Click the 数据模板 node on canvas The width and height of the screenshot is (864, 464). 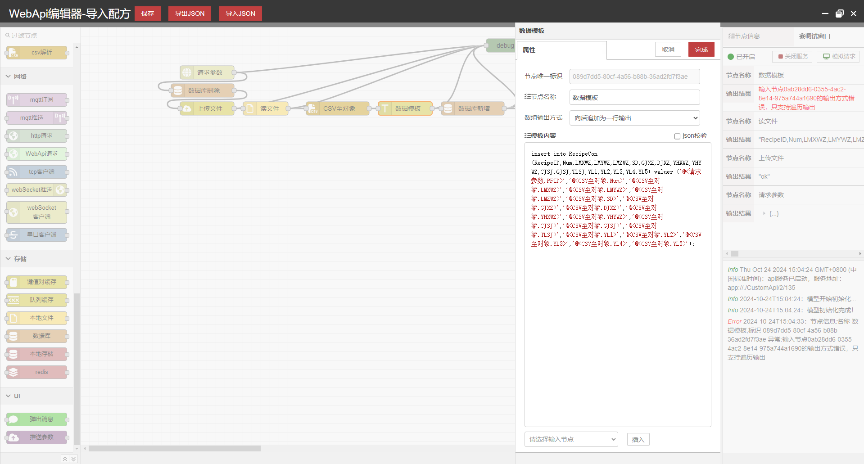tap(405, 108)
